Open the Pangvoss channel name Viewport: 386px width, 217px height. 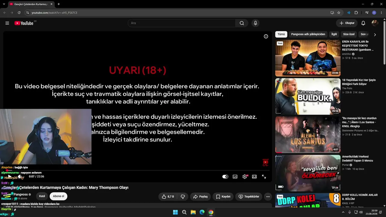tap(21, 194)
